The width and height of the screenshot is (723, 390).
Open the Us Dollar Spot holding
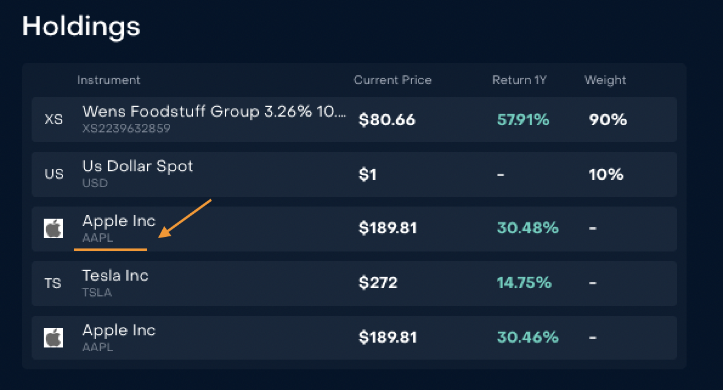click(x=137, y=166)
